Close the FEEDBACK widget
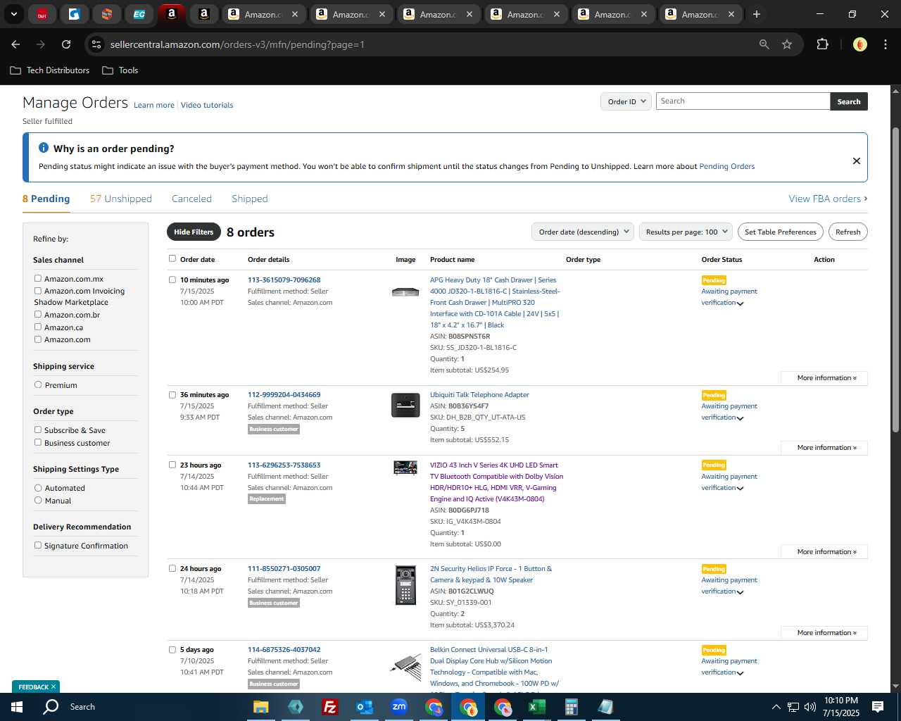Viewport: 901px width, 721px height. pos(53,686)
